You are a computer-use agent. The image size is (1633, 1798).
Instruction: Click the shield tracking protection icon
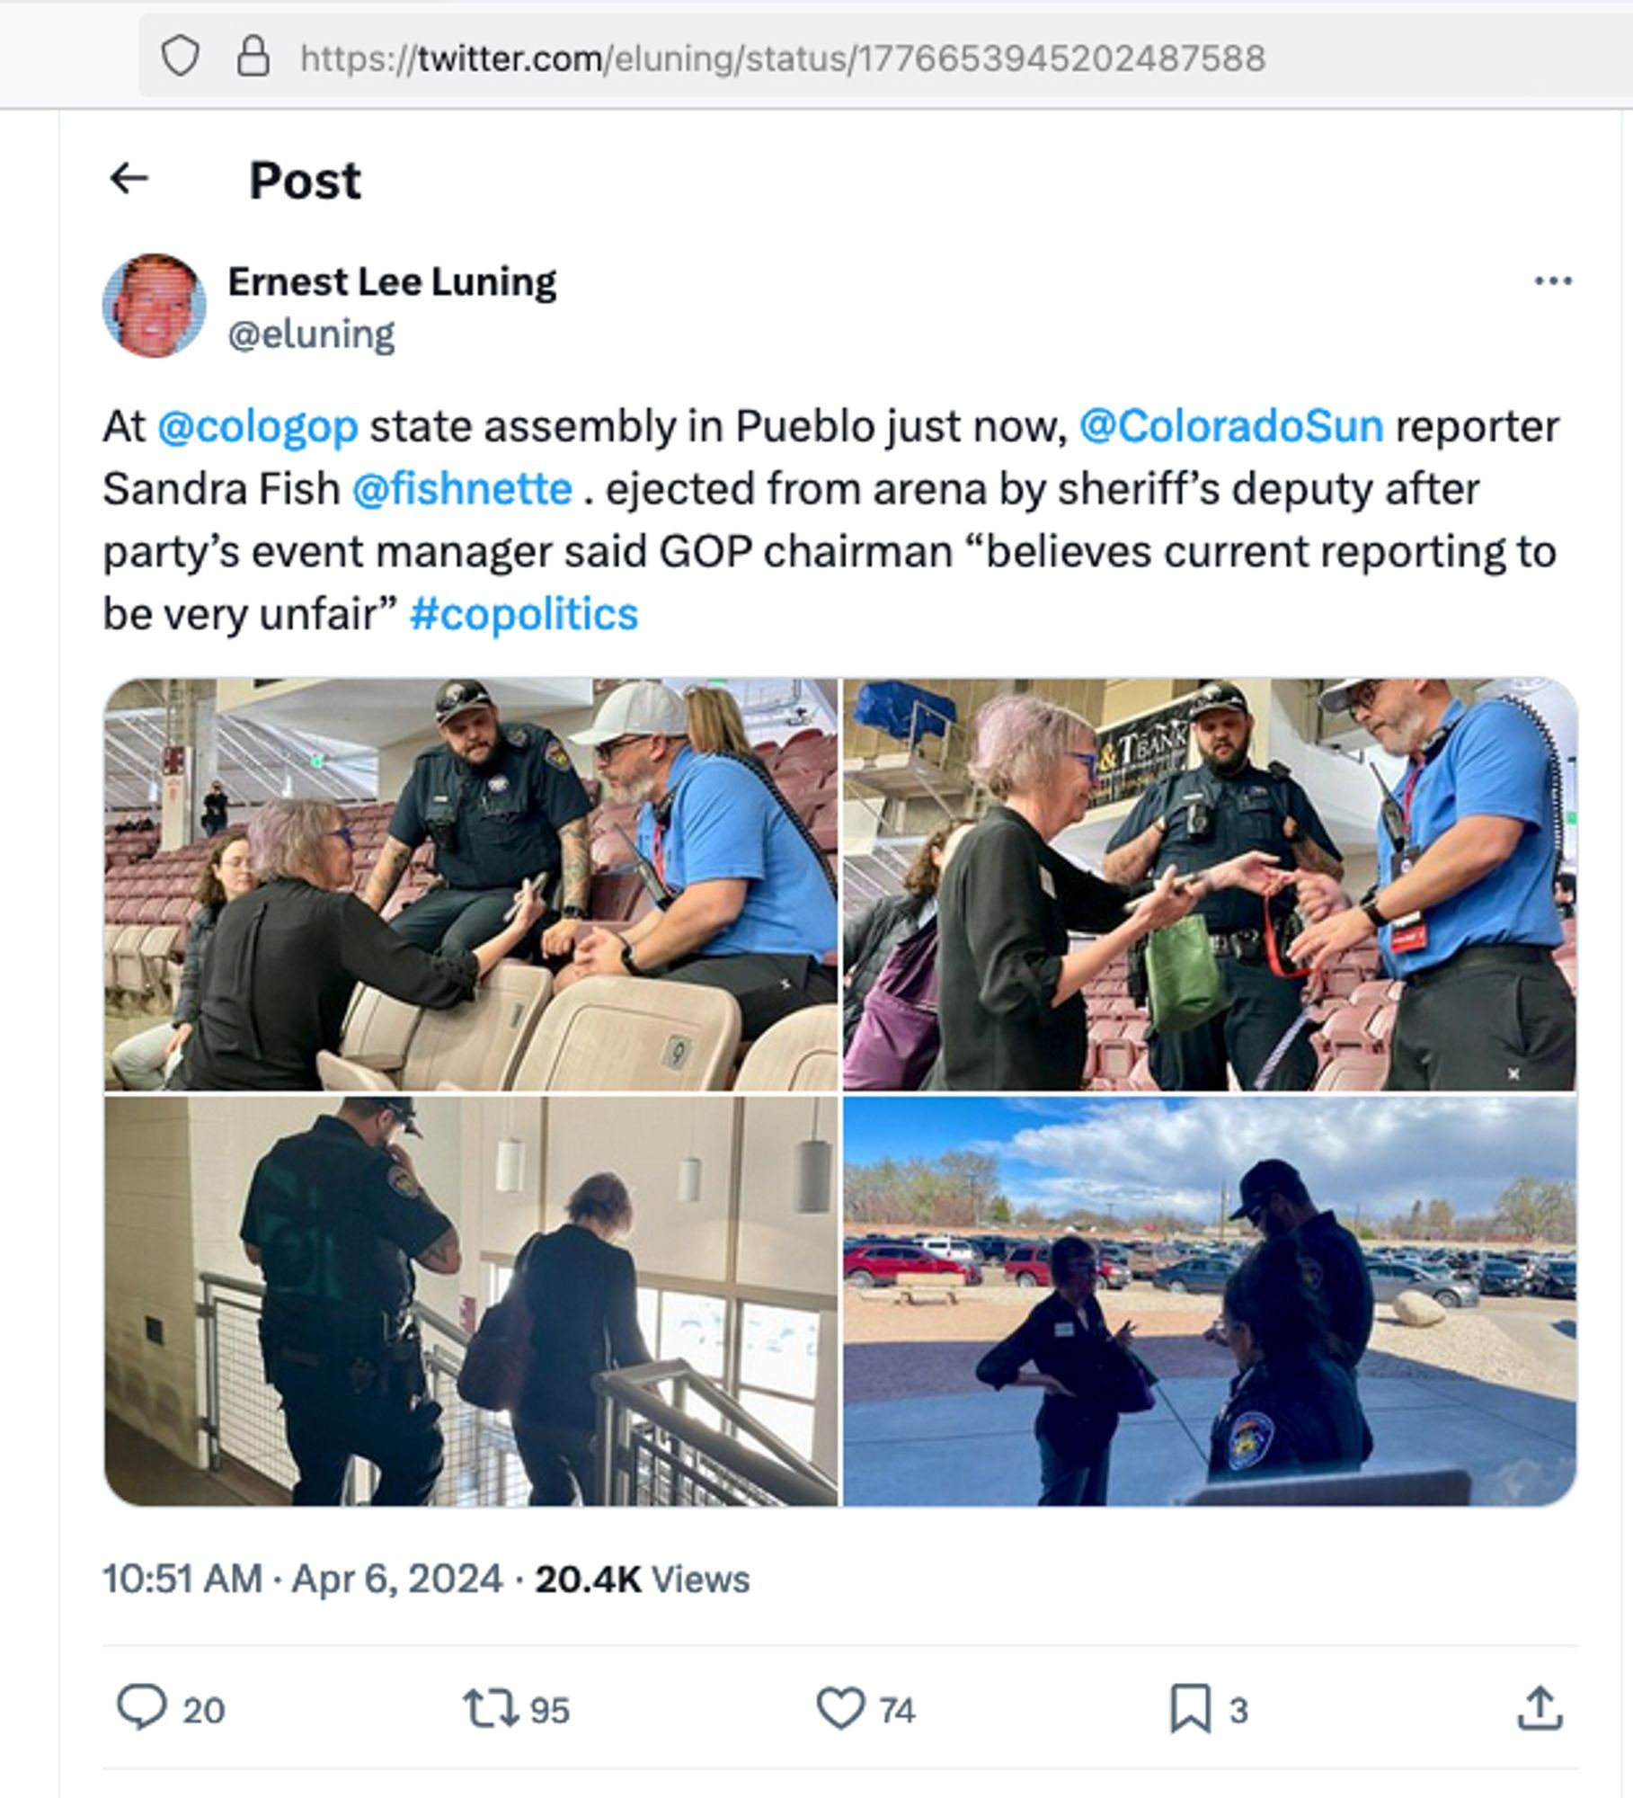[x=180, y=58]
